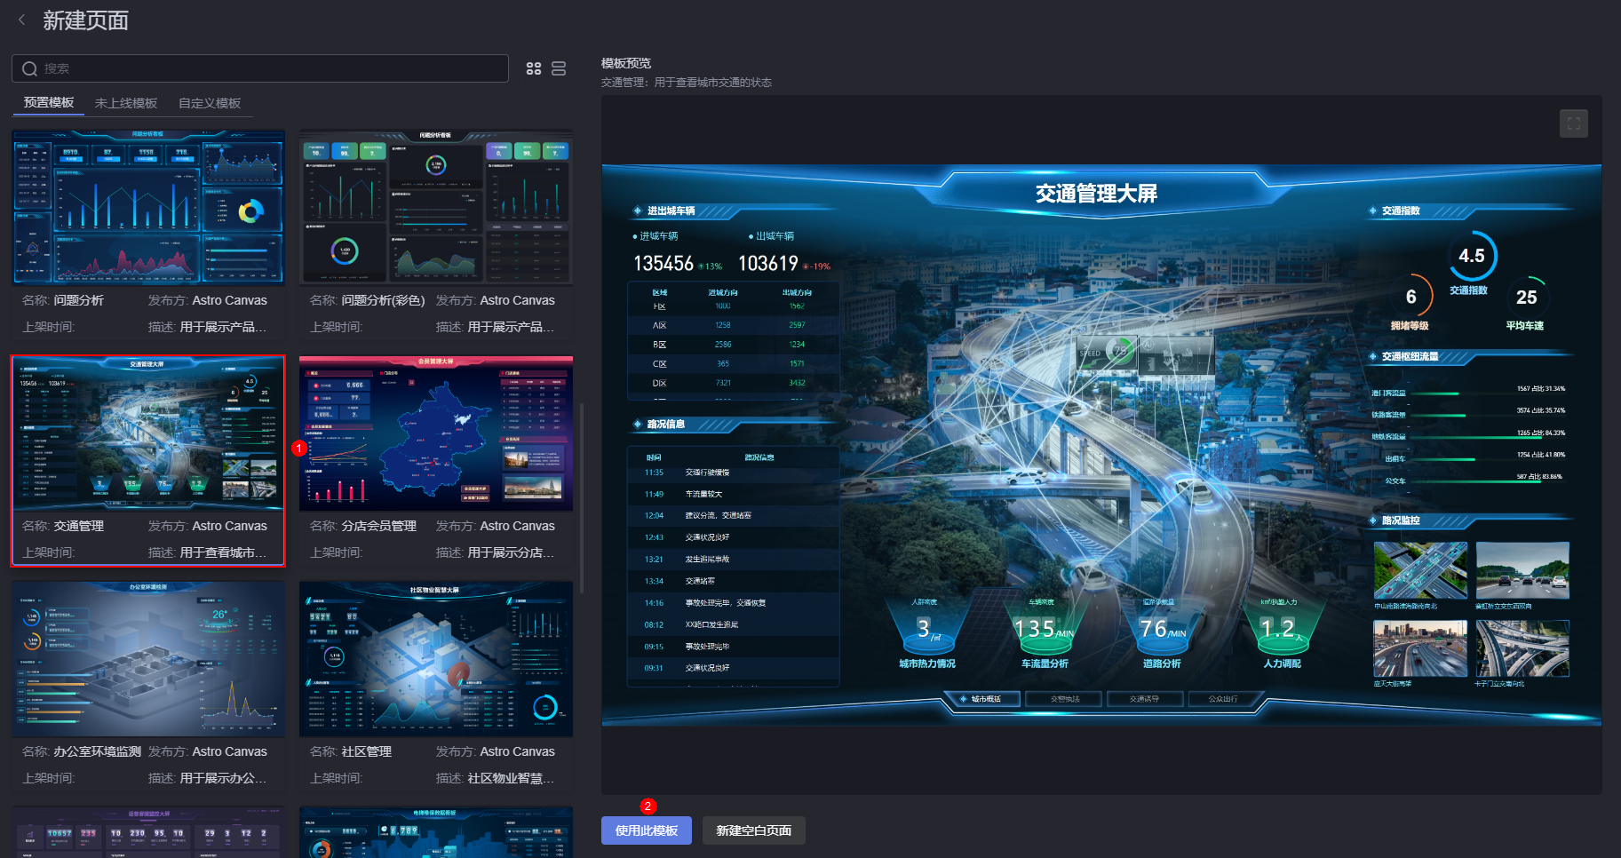Click the 新建页面 page title

coord(86,20)
